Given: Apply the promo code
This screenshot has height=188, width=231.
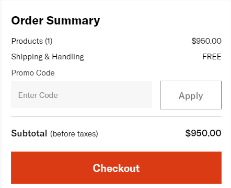Looking at the screenshot, I should (x=191, y=95).
